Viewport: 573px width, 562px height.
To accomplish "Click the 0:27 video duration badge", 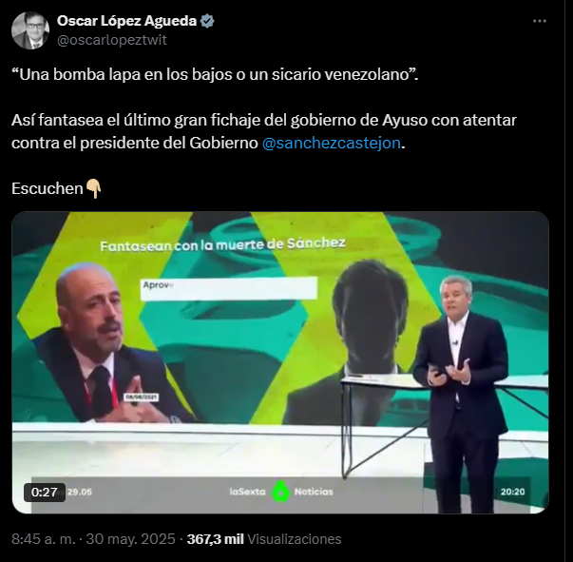I will point(45,493).
